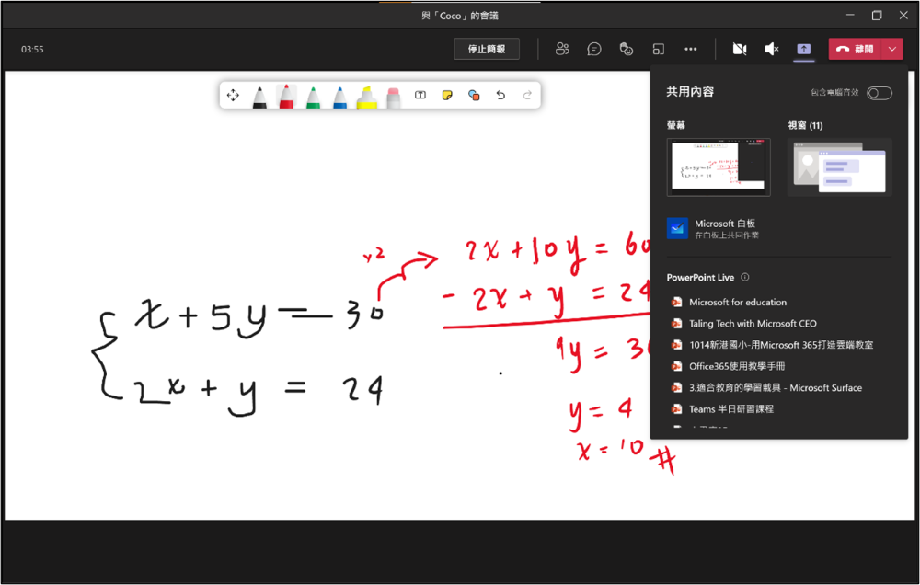Pick the green pen in whiteboard toolbar
Screen dimensions: 920x585
pos(314,96)
